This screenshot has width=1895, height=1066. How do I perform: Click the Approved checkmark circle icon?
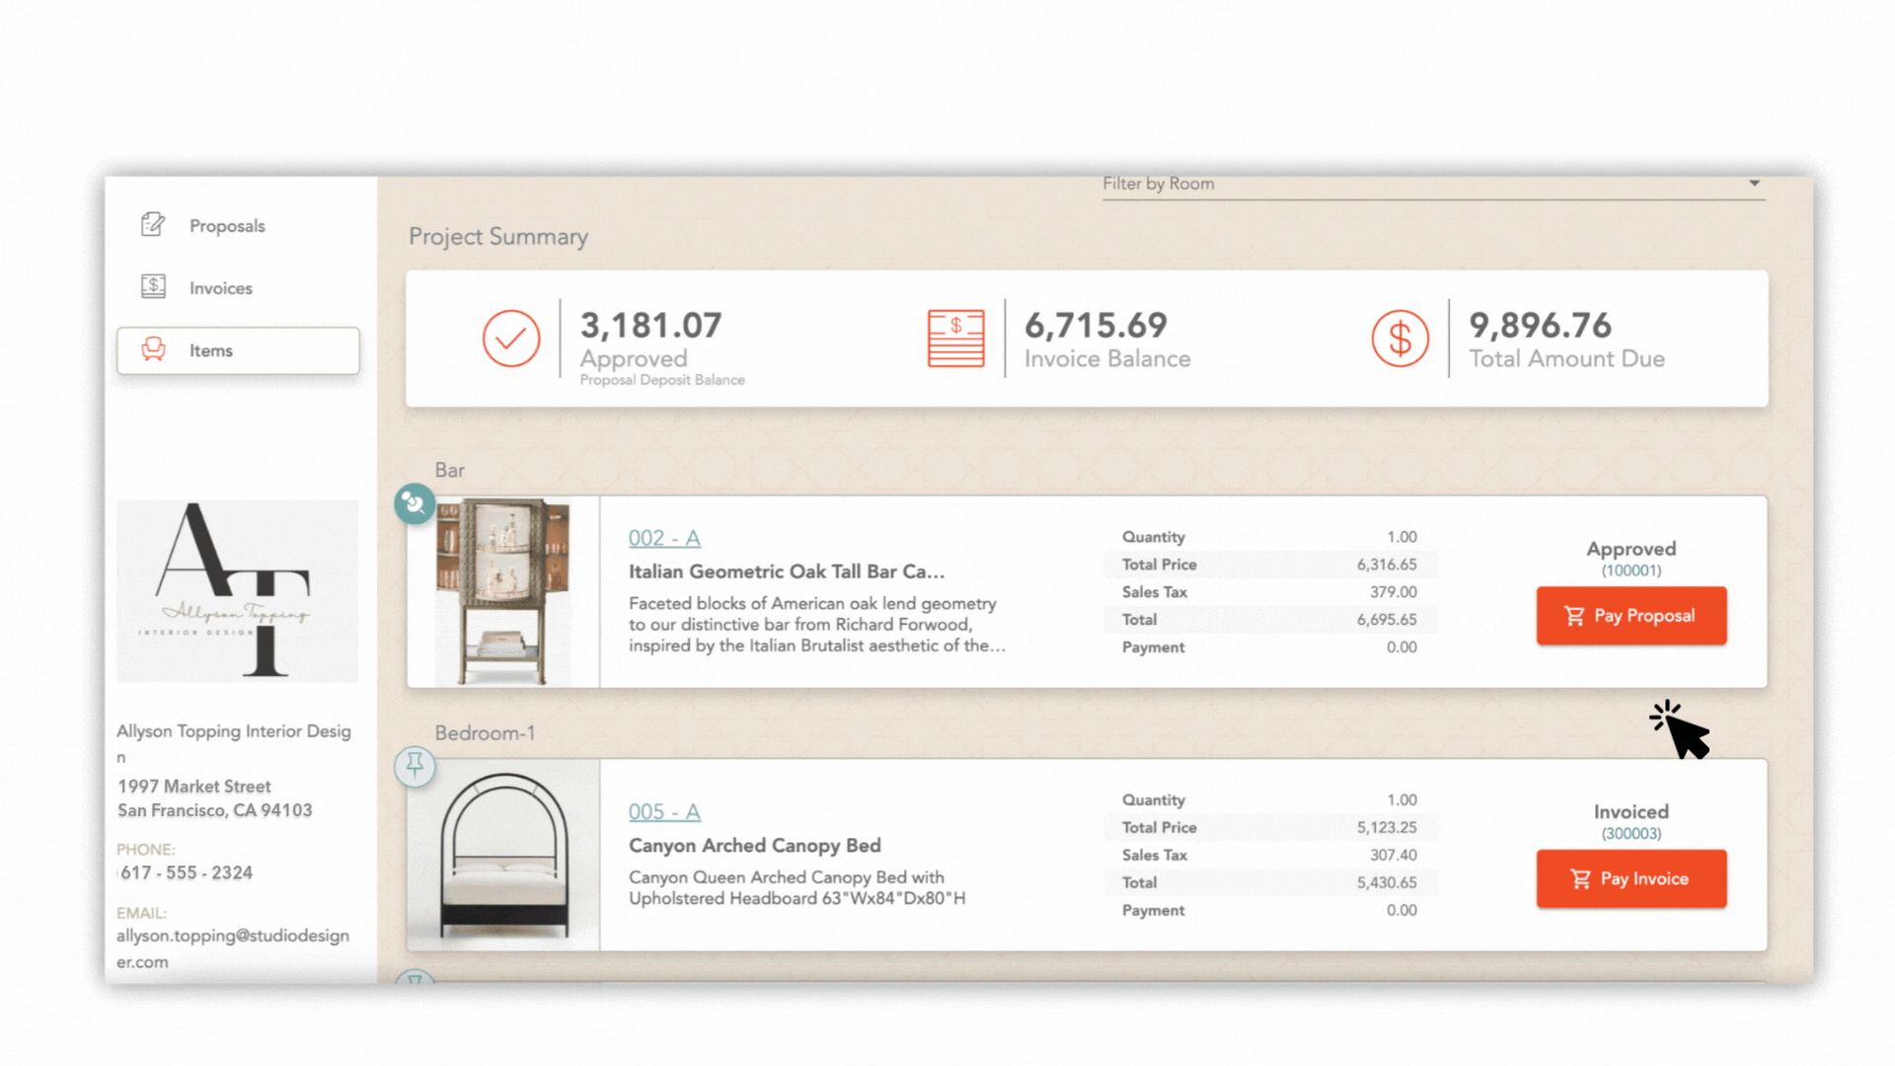(x=510, y=339)
